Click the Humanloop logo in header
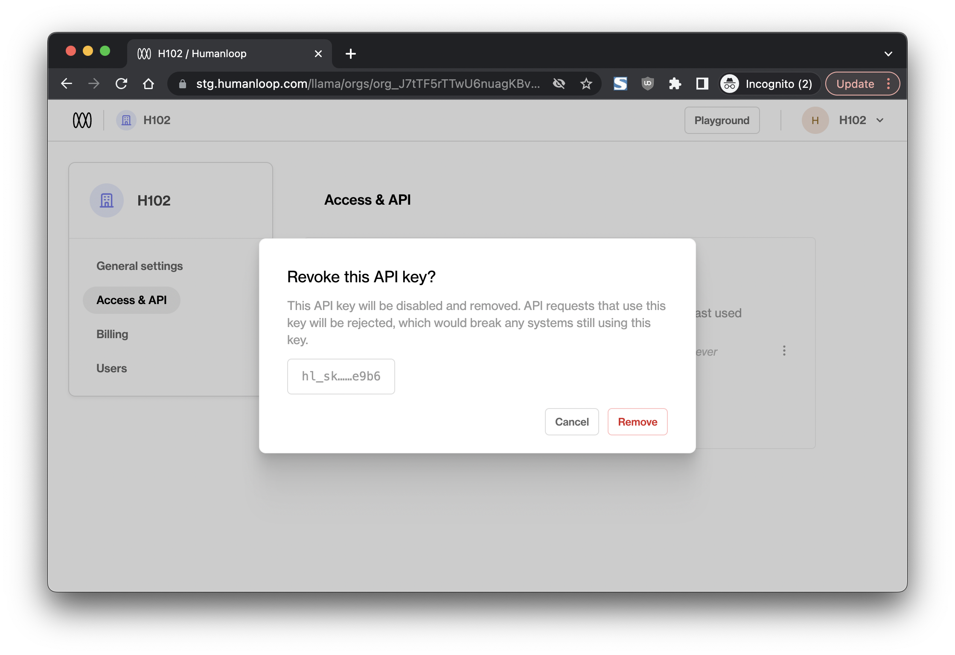This screenshot has height=655, width=955. pyautogui.click(x=82, y=120)
